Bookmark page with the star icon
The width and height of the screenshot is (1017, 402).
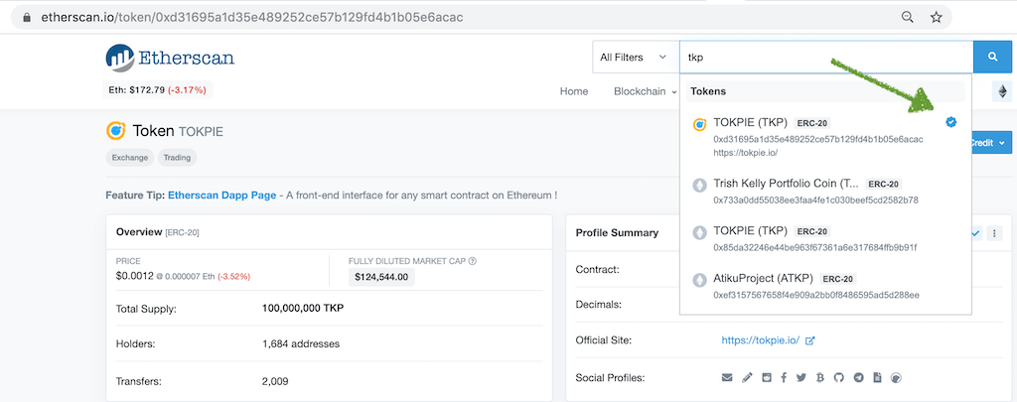(x=936, y=18)
